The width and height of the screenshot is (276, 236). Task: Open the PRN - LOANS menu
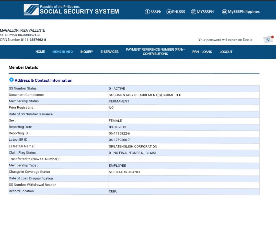coord(202,52)
